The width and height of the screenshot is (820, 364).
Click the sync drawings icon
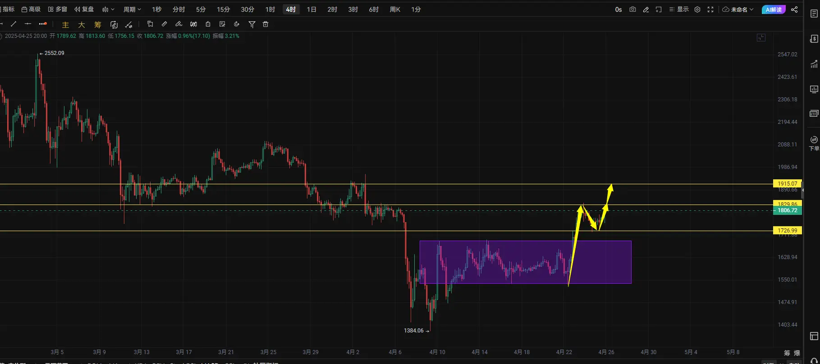[114, 24]
